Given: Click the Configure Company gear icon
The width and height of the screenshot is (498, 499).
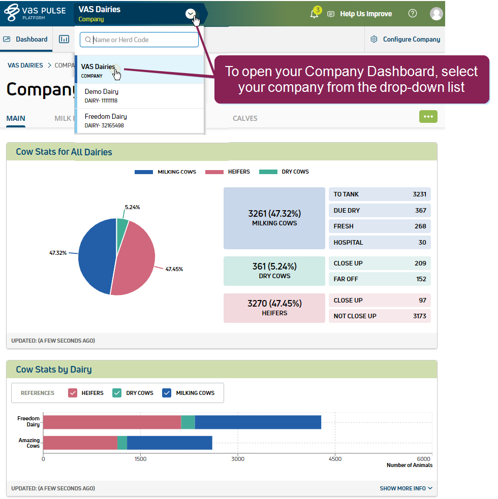Looking at the screenshot, I should pyautogui.click(x=374, y=39).
